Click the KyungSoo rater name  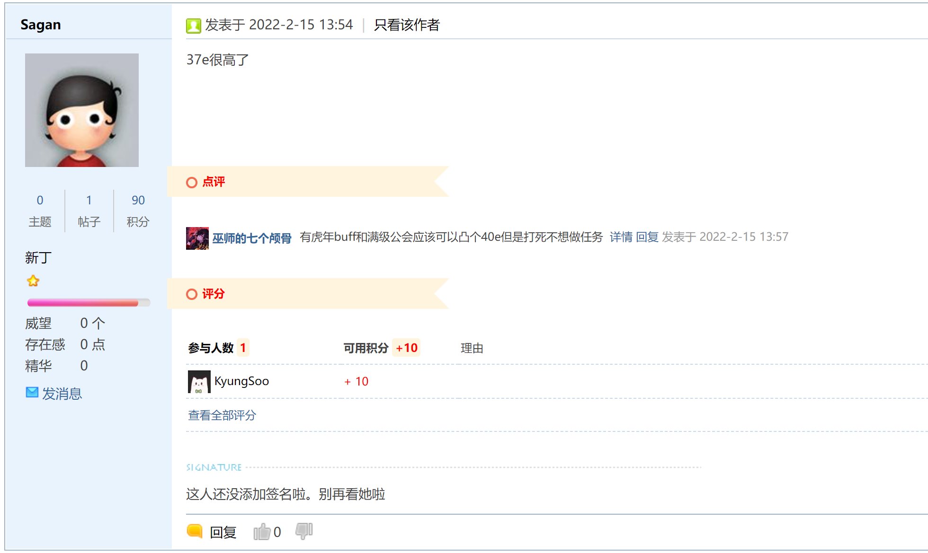[x=241, y=381]
